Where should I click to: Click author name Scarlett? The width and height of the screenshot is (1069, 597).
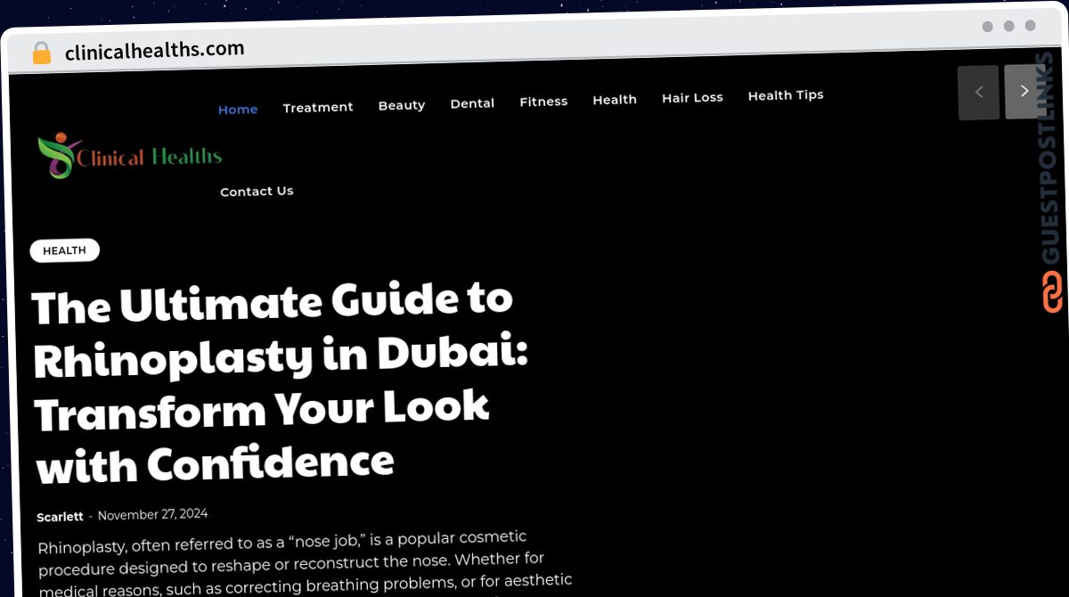[x=60, y=517]
